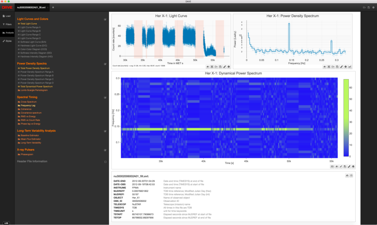Toggle Long-Term Variability Analysis section checkbox
The image size is (377, 225).
105,131
